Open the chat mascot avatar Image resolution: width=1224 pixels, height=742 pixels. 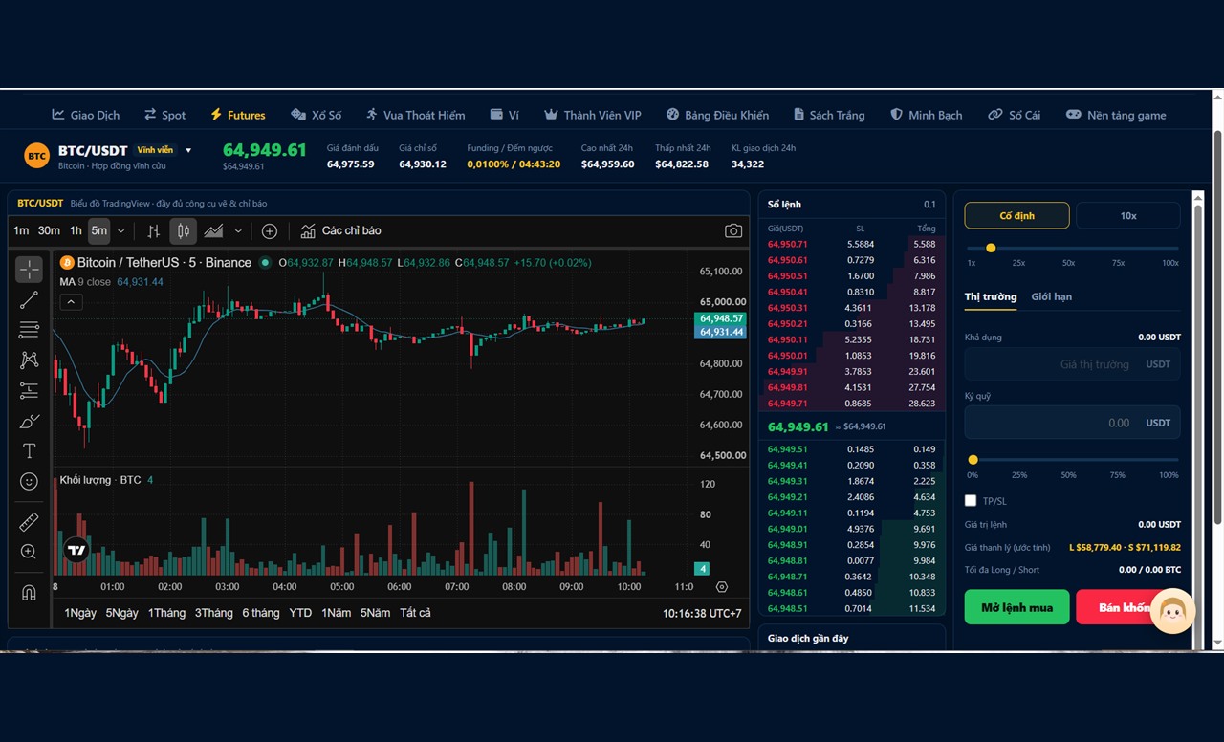(1173, 612)
